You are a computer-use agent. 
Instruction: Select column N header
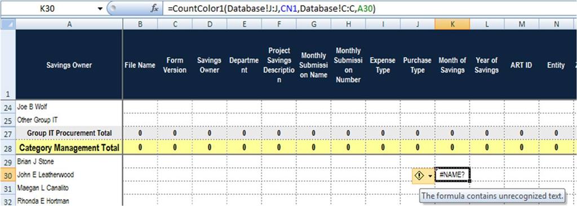click(x=556, y=24)
